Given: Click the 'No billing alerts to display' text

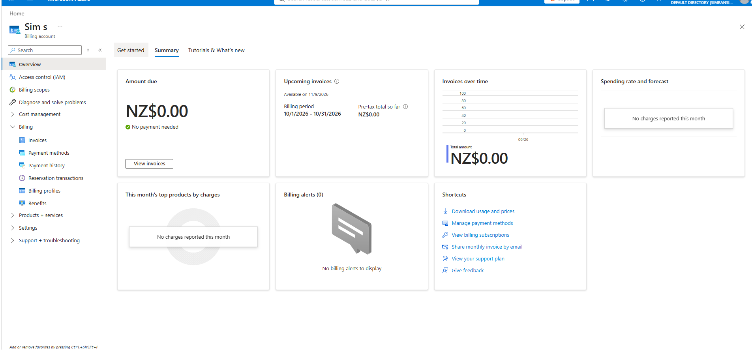Looking at the screenshot, I should tap(352, 268).
